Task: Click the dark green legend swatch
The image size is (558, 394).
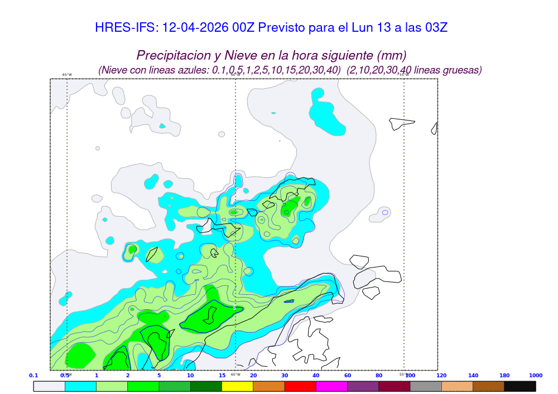Action: [x=206, y=386]
